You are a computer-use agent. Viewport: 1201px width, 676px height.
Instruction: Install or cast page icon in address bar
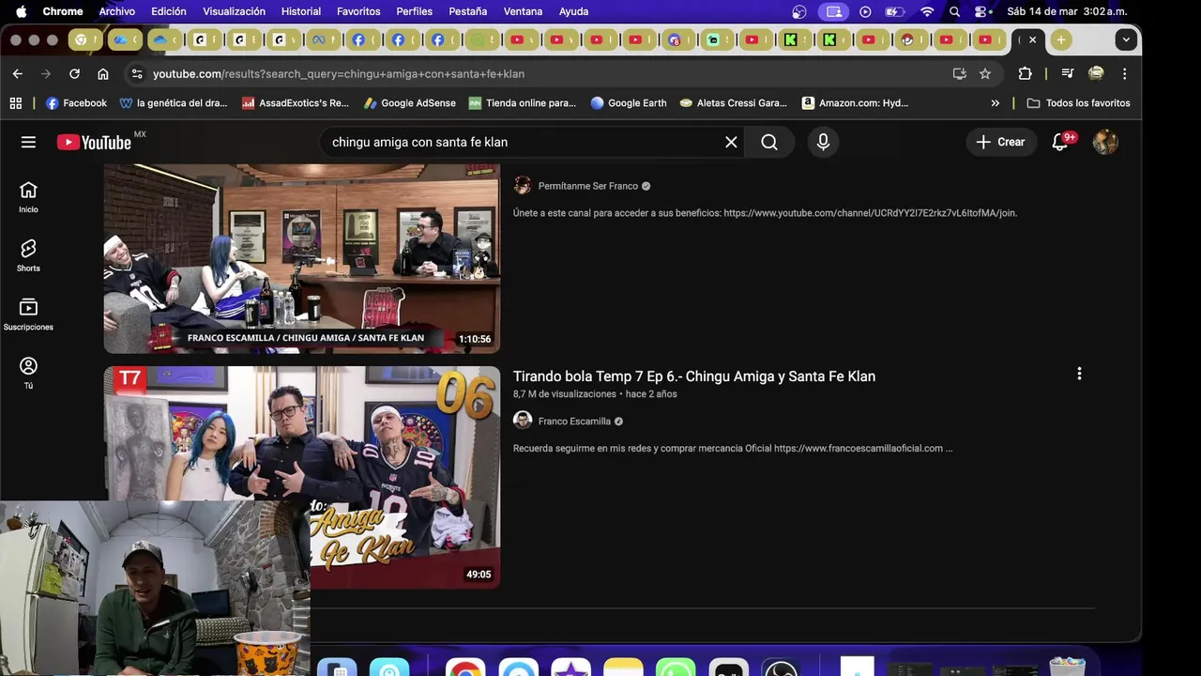click(x=959, y=73)
